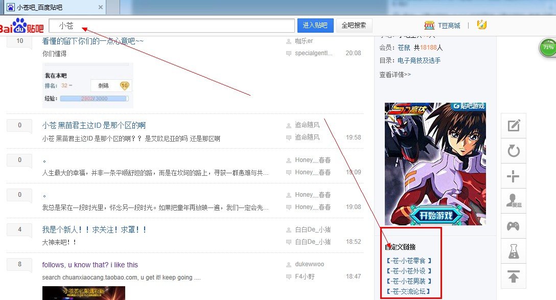Click the user profile silhouette icon
Screen dimensions: 556x300
[x=513, y=201]
